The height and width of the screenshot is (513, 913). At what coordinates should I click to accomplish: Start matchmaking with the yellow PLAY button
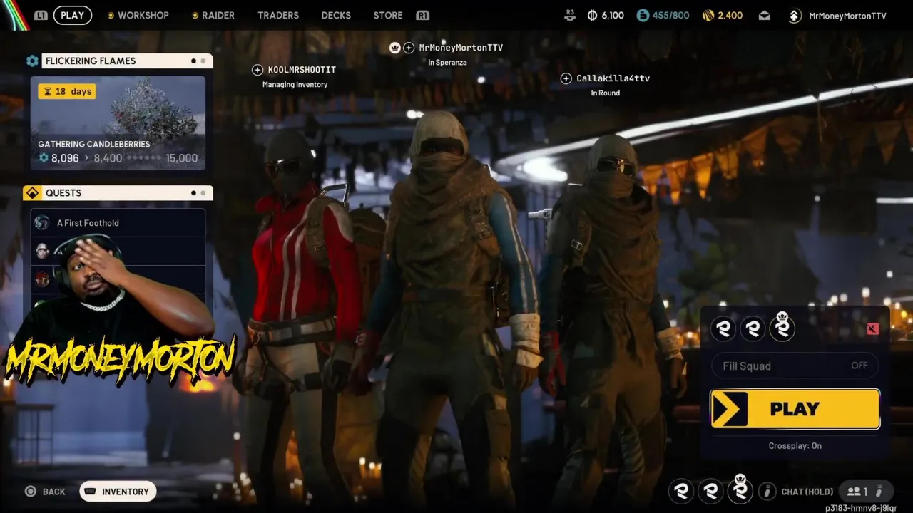(x=795, y=409)
